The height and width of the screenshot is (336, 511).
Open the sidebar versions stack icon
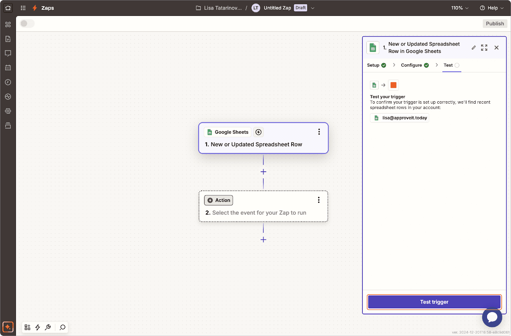point(8,125)
